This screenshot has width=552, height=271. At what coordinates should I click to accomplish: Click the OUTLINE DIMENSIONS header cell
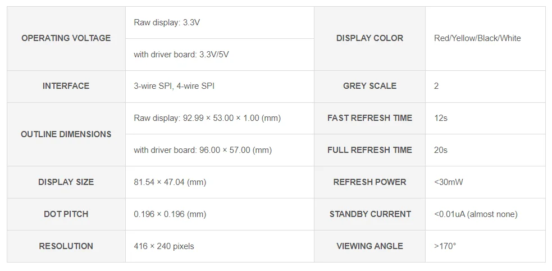pyautogui.click(x=66, y=134)
